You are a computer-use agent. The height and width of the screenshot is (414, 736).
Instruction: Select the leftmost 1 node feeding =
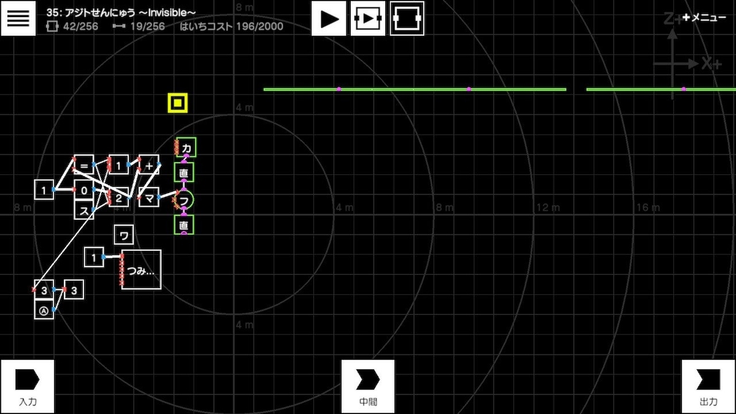click(x=44, y=190)
